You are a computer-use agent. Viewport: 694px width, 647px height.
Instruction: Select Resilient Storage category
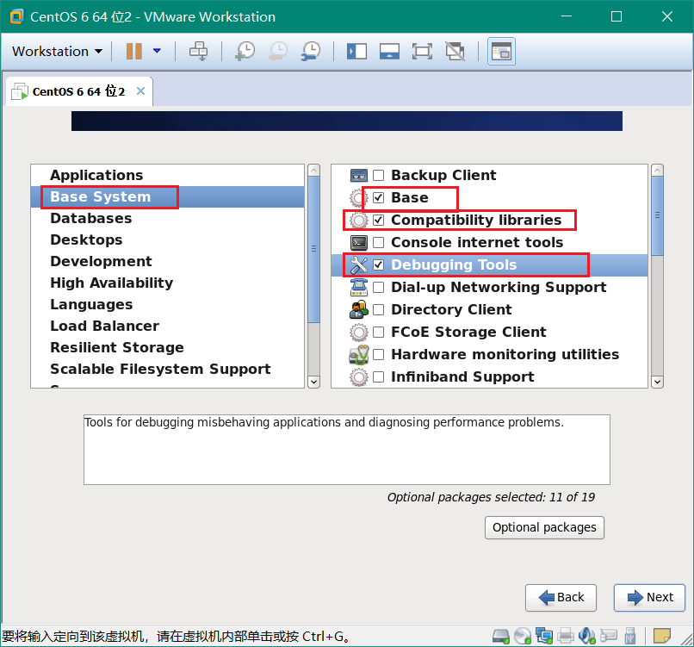[x=167, y=347]
